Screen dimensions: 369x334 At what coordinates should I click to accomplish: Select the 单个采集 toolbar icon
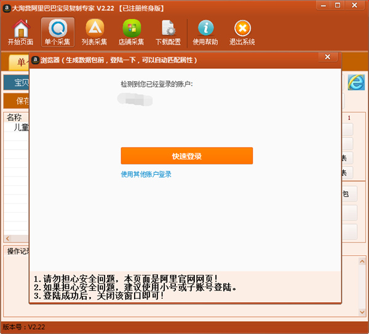click(x=58, y=32)
